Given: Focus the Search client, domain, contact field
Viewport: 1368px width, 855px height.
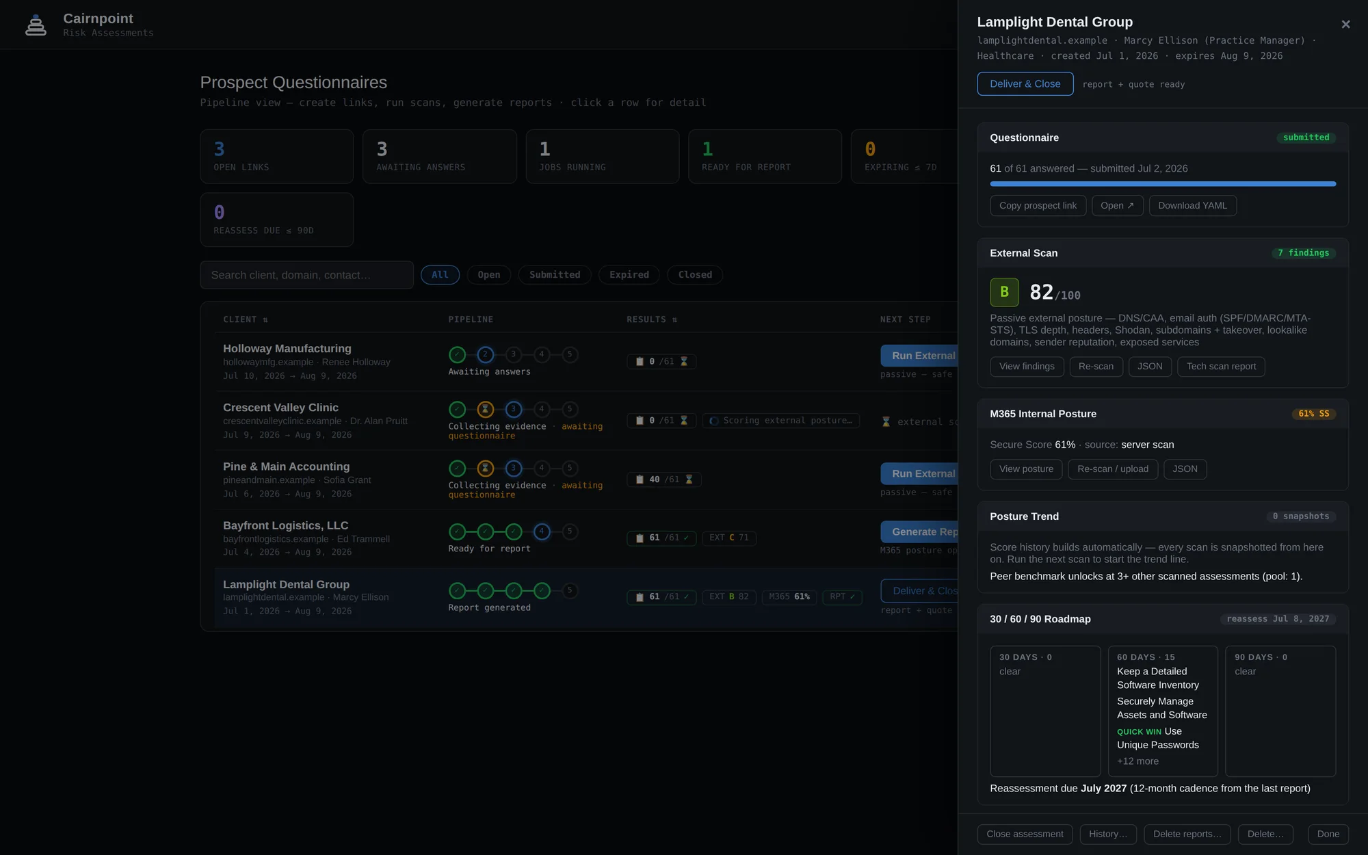Looking at the screenshot, I should (x=306, y=275).
